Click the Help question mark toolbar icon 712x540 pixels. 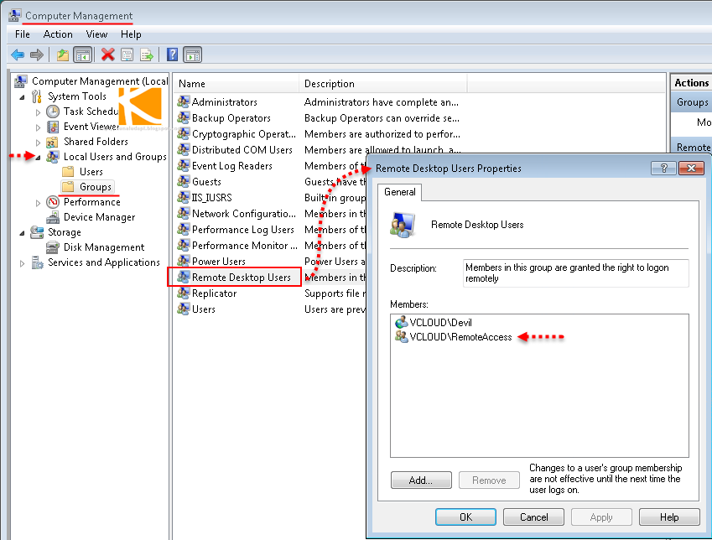pos(172,55)
